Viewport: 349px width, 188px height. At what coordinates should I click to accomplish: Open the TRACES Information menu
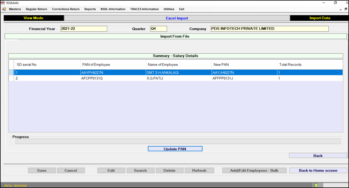(x=144, y=9)
